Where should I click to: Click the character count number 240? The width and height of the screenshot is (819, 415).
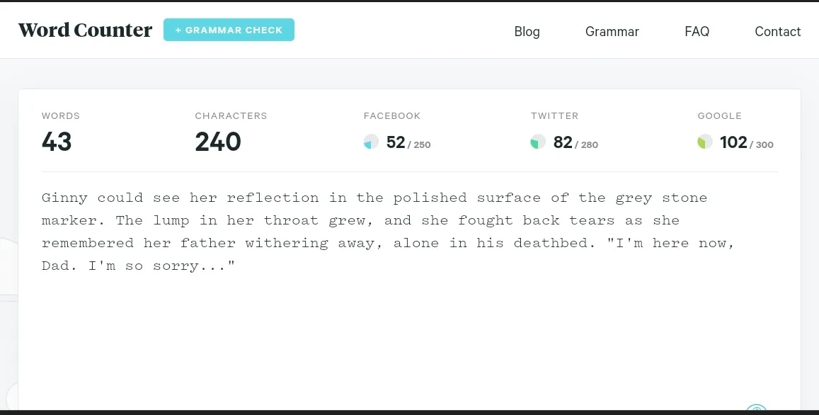tap(218, 142)
